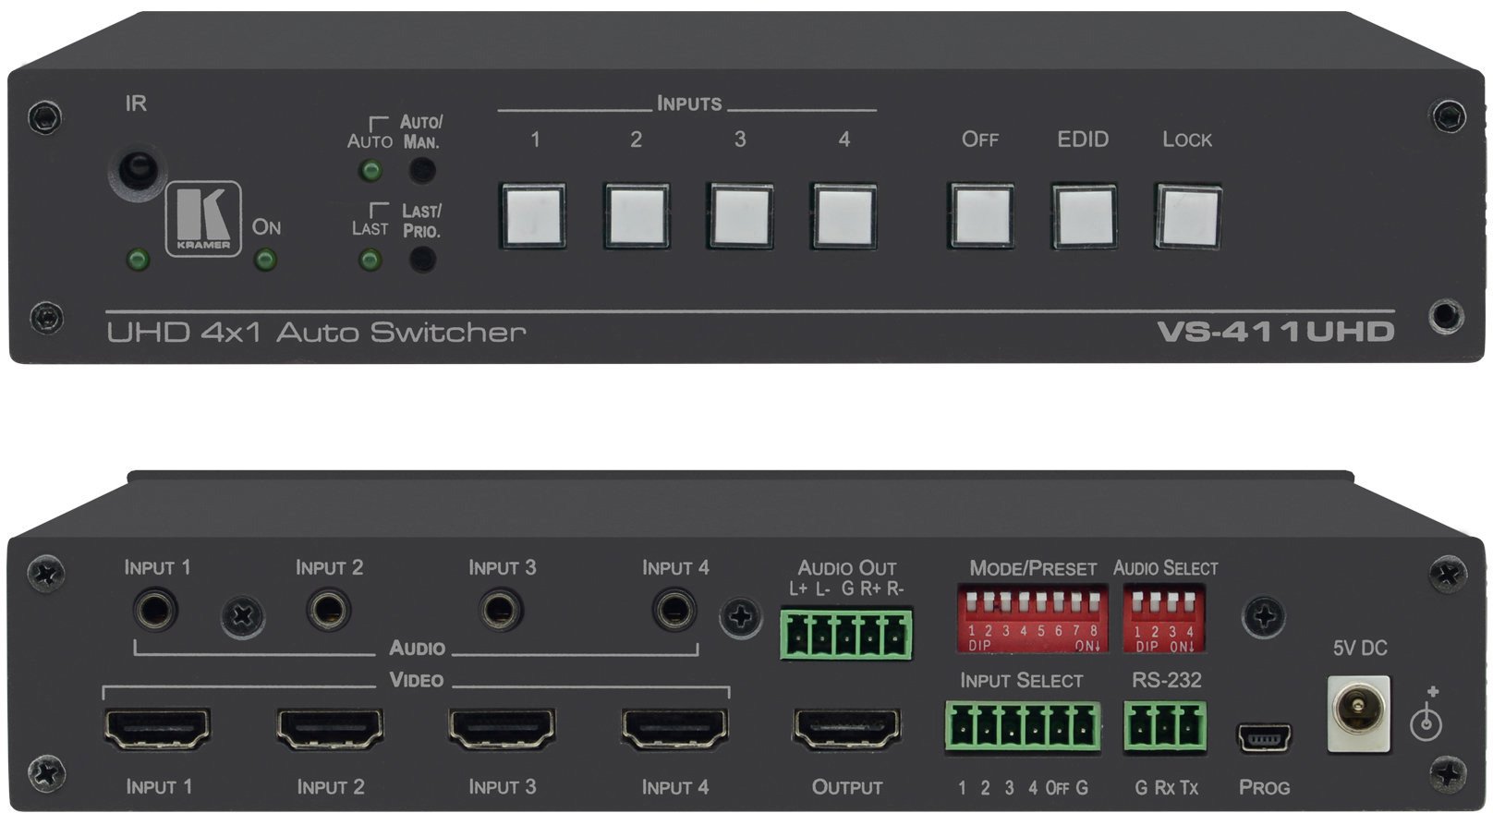Push the EDID button
Image resolution: width=1493 pixels, height=813 pixels.
(1085, 216)
